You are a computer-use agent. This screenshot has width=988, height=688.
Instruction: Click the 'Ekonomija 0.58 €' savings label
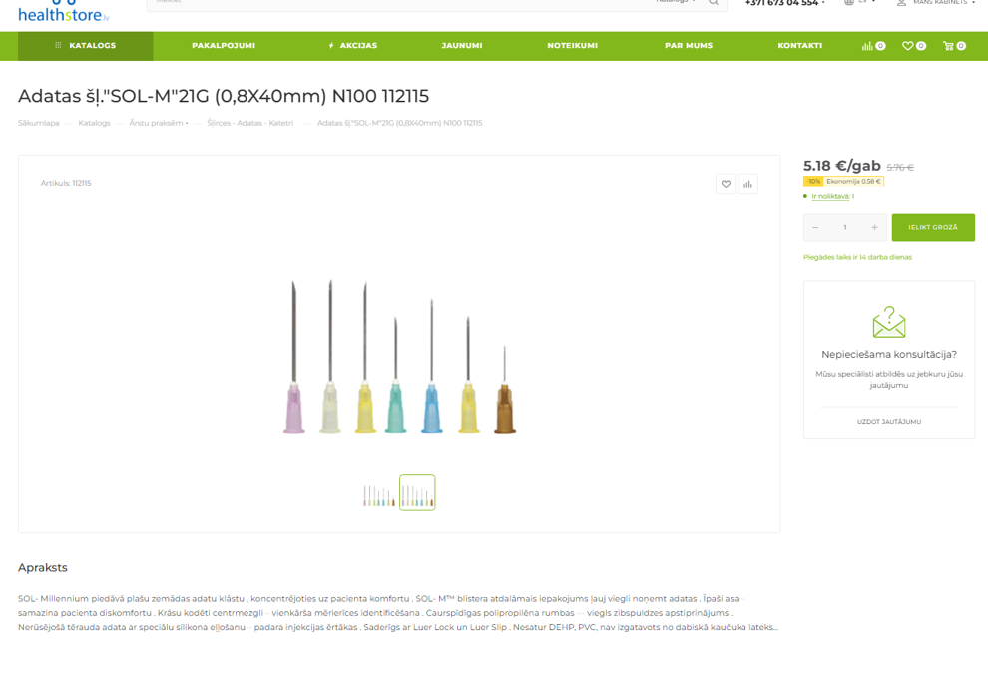[x=854, y=181]
